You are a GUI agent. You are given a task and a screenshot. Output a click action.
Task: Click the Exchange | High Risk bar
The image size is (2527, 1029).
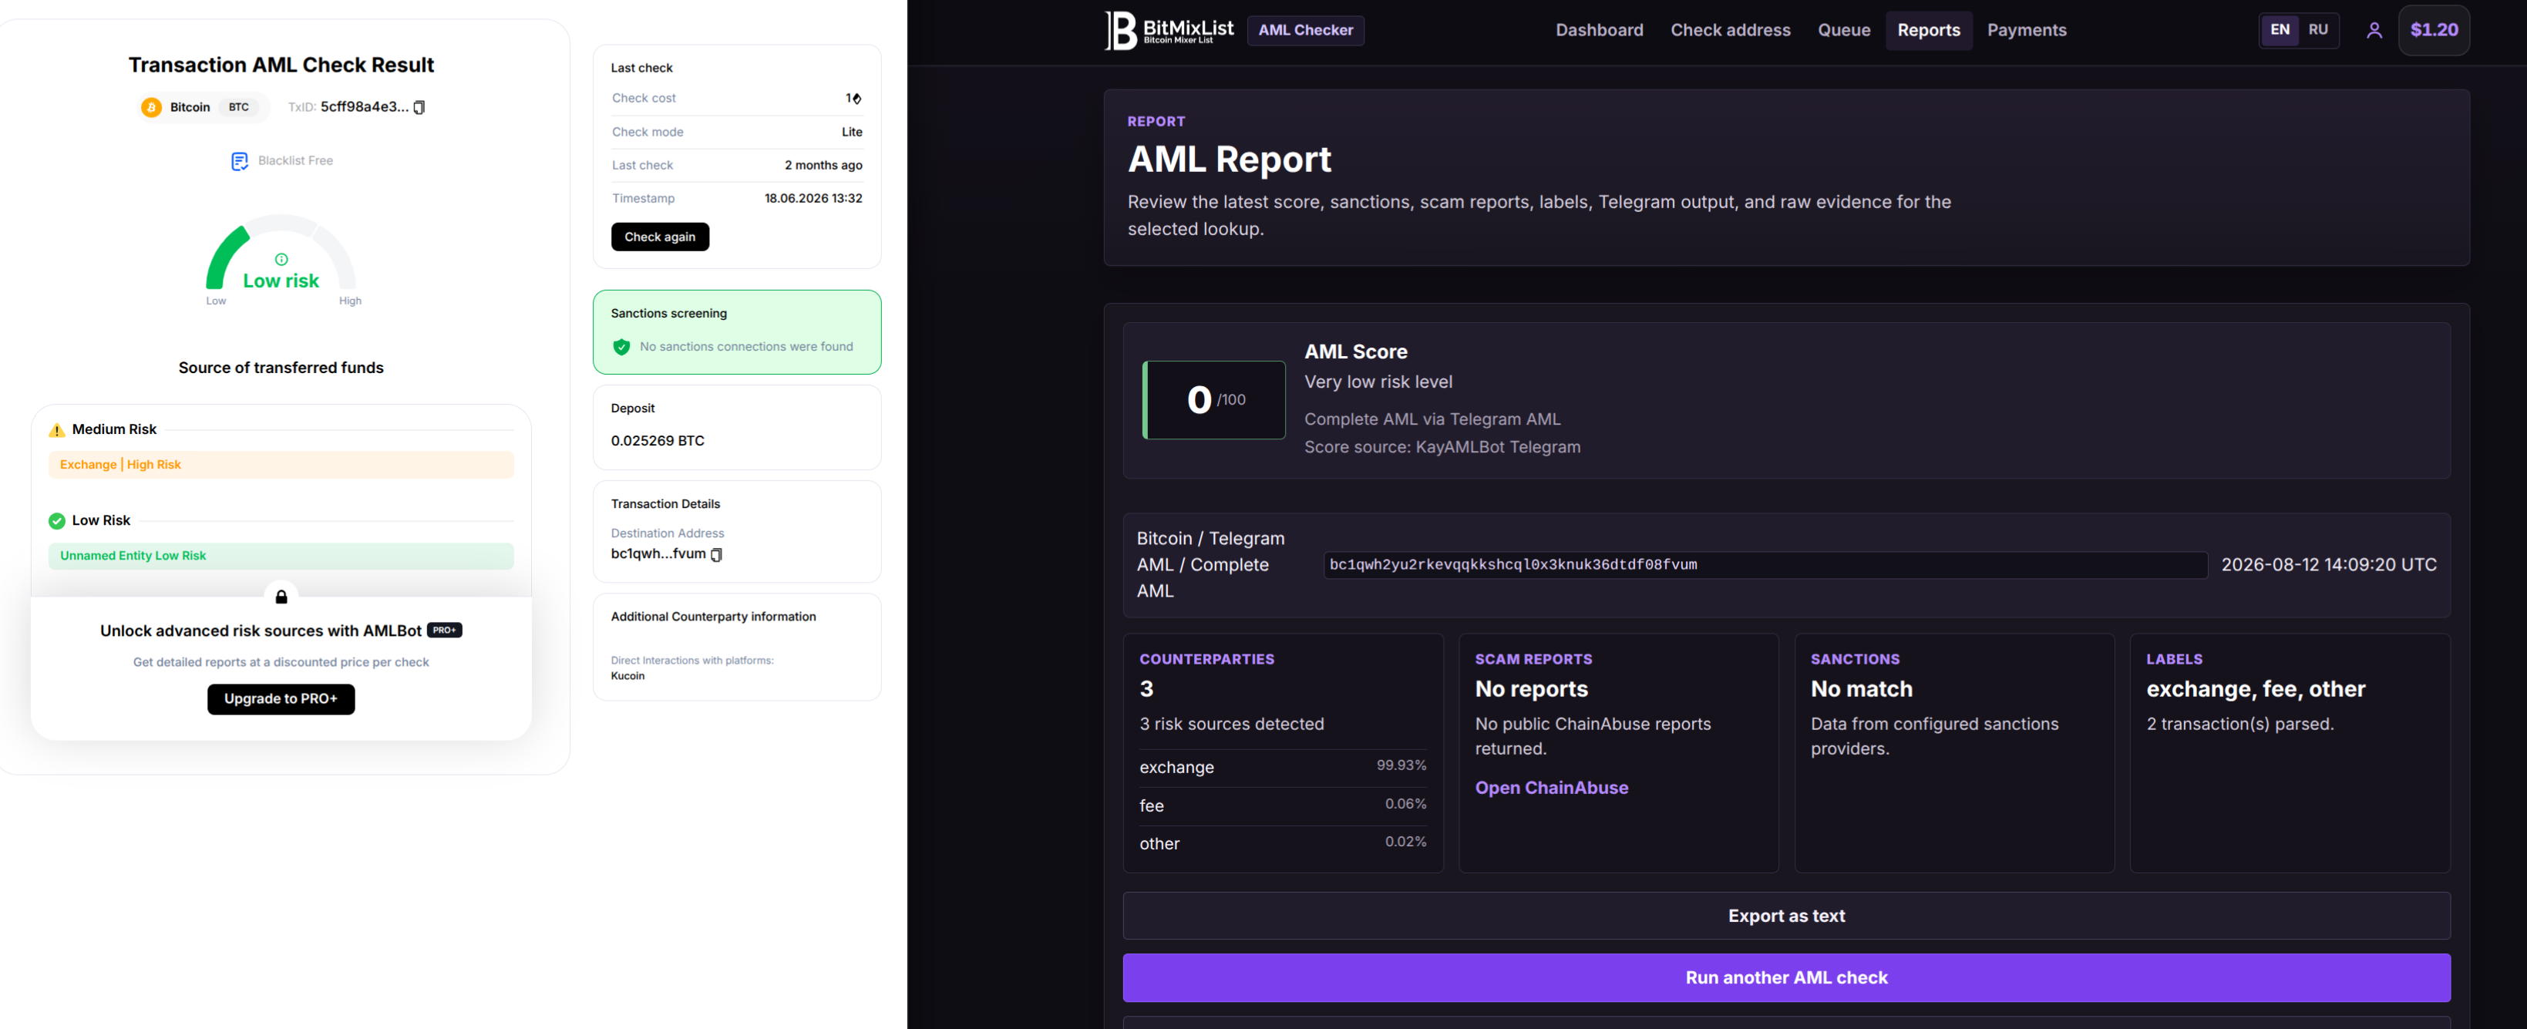click(281, 465)
